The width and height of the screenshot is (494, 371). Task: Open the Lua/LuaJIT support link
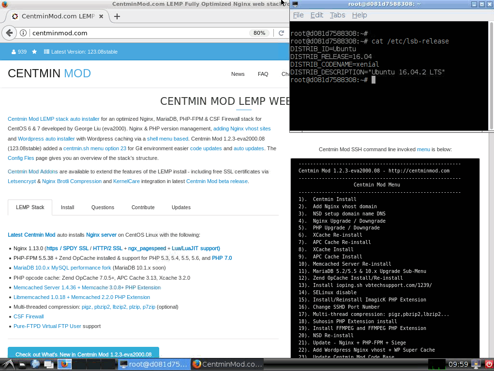click(196, 249)
